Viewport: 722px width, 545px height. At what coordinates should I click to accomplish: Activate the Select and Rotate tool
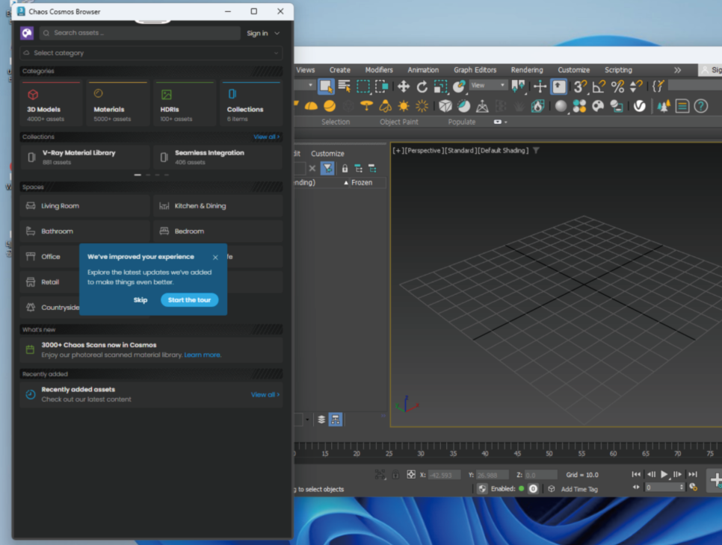click(x=422, y=87)
